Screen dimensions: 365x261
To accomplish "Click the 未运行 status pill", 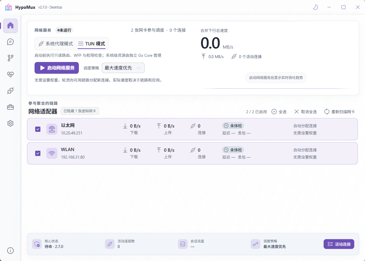I will click(65, 30).
